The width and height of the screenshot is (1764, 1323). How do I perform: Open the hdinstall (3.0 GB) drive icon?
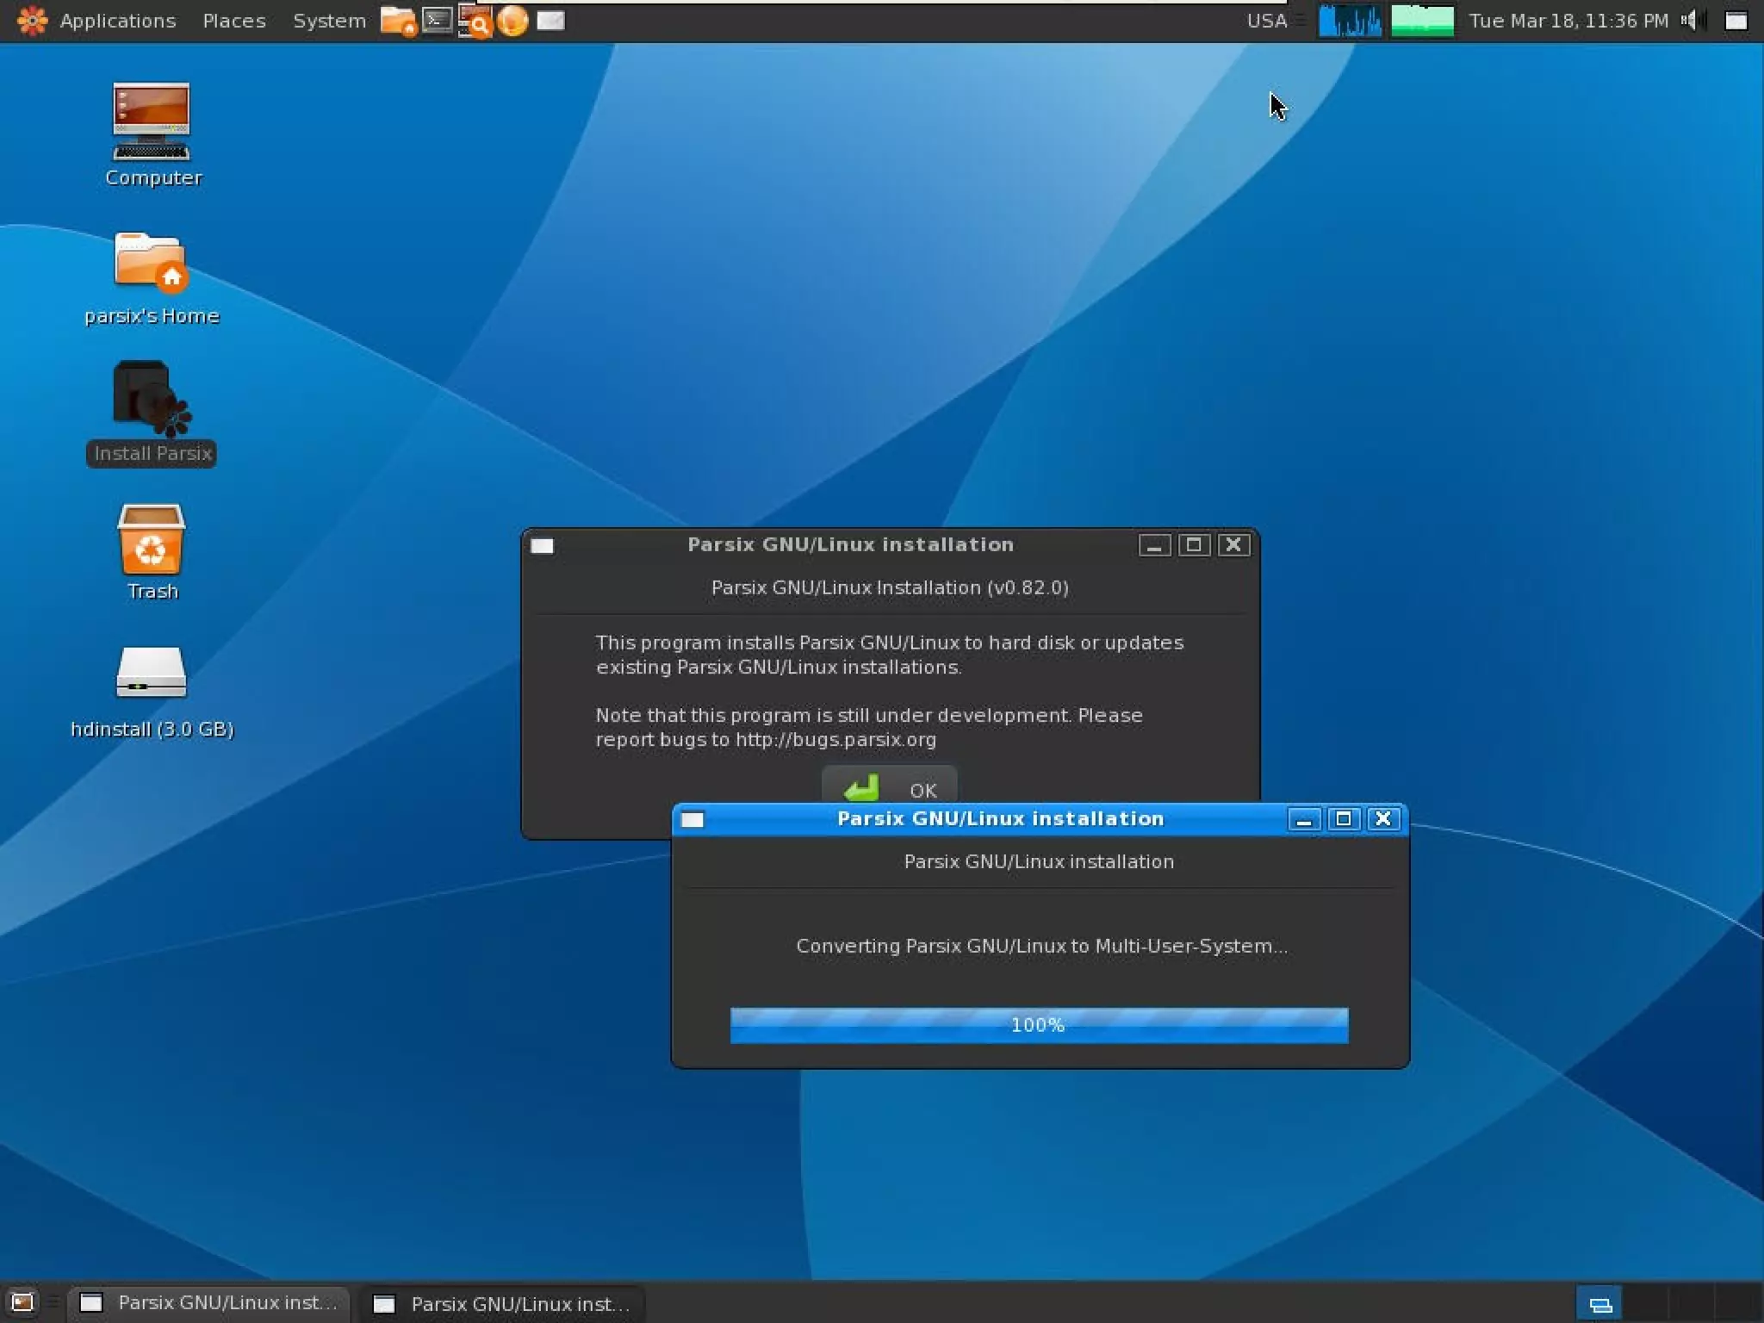coord(152,674)
